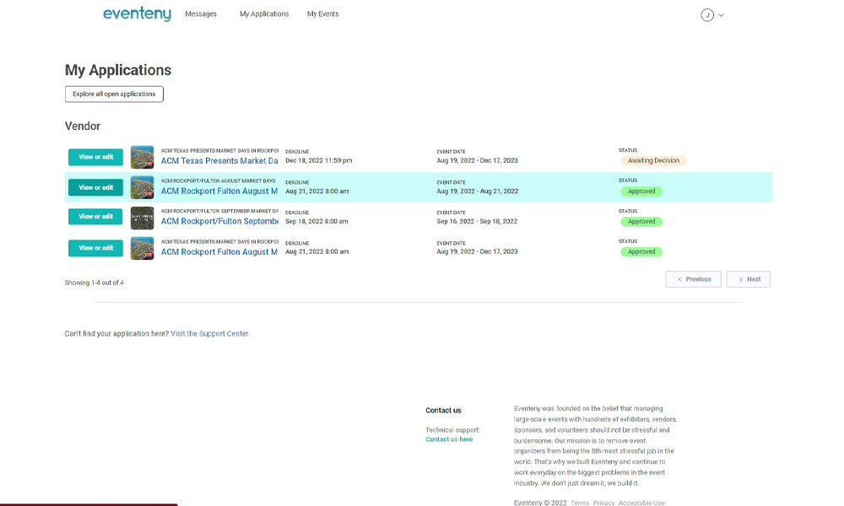This screenshot has width=844, height=506.
Task: Open thumbnail of ACM Texas Presents Market Days
Action: (142, 157)
